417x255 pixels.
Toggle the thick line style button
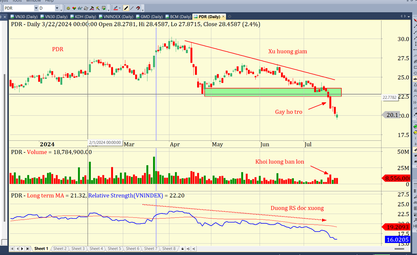(126, 8)
